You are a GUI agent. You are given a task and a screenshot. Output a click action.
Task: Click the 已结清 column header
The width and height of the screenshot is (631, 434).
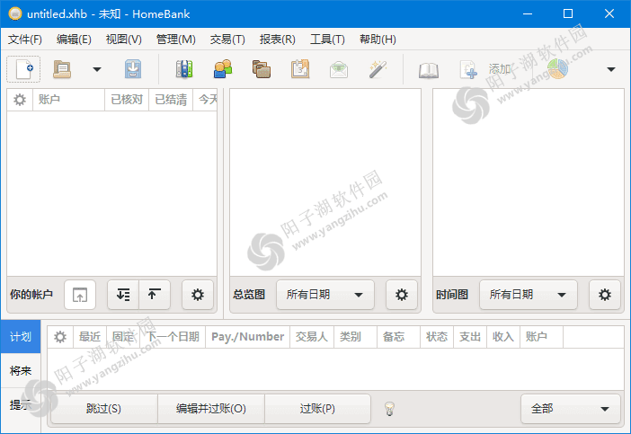tap(171, 100)
